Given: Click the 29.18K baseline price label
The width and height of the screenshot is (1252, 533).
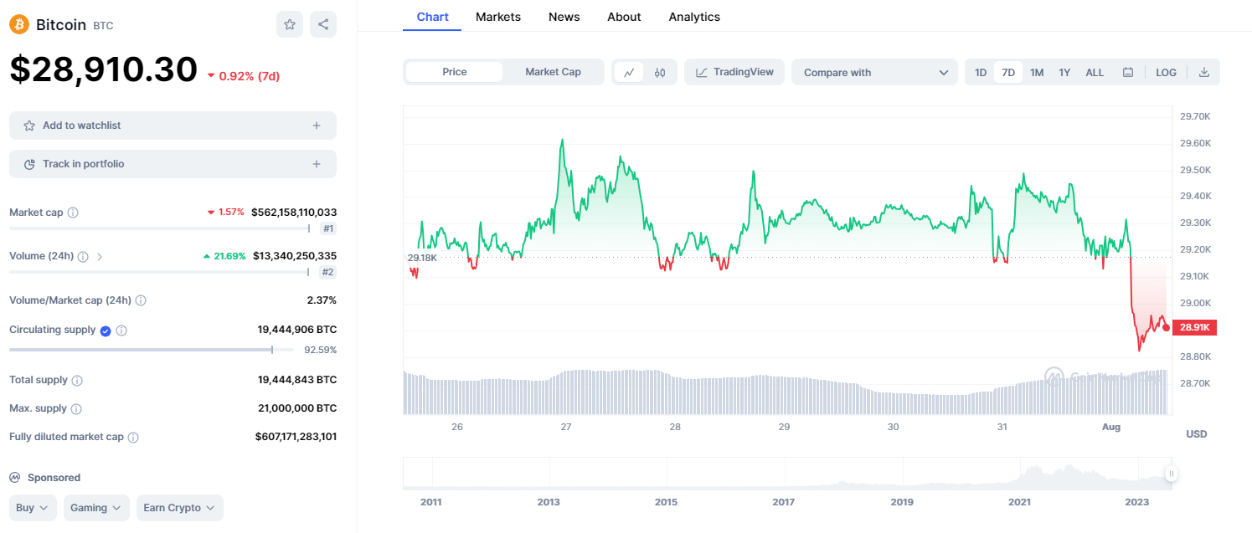Looking at the screenshot, I should pos(422,258).
